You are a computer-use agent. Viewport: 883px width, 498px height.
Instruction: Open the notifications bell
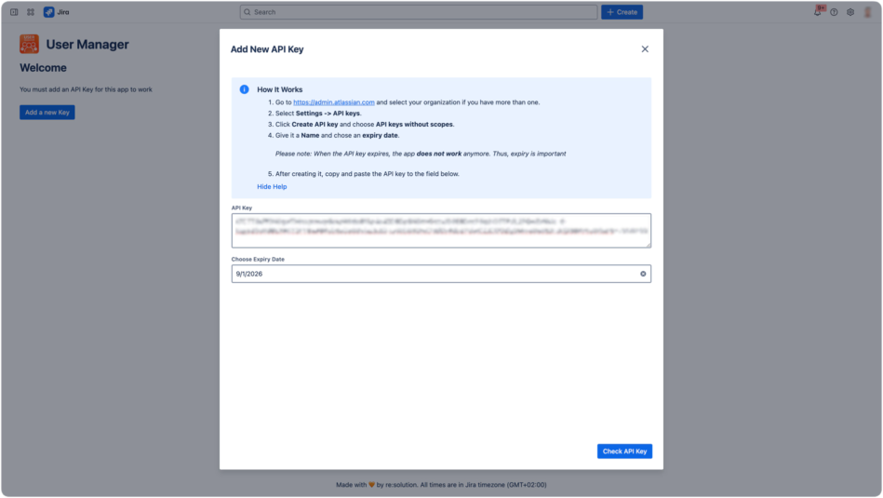point(818,12)
